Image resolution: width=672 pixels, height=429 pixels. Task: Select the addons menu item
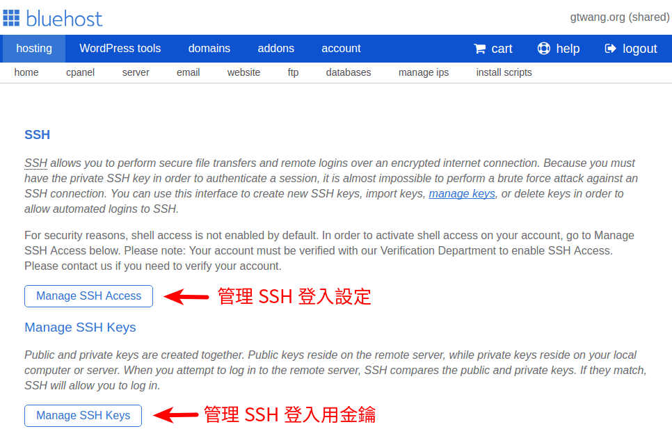pos(275,49)
